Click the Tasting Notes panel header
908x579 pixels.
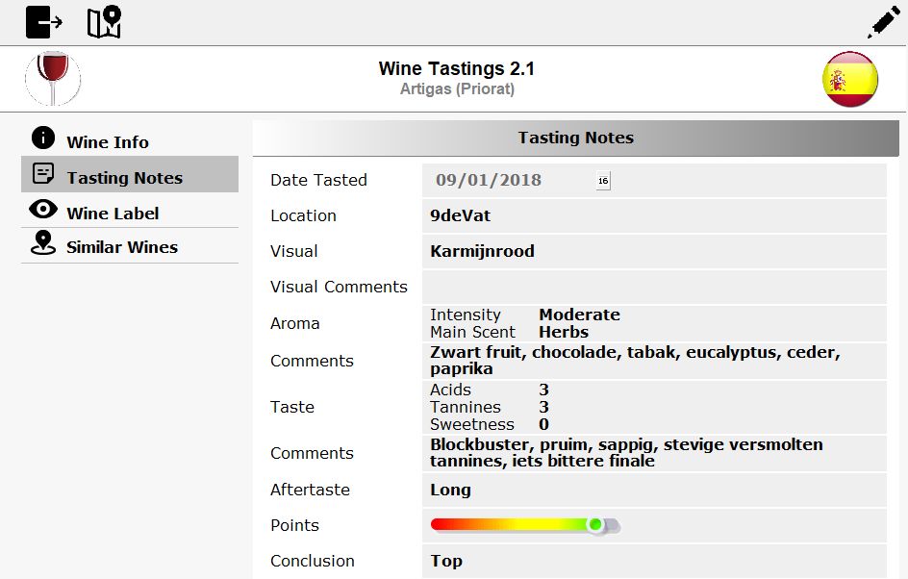pos(575,138)
